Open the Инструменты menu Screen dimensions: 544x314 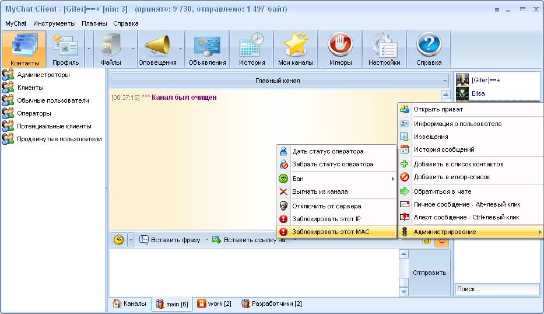click(x=54, y=23)
